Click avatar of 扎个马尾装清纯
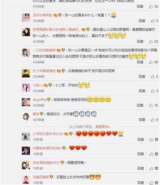Screen dimensions: 160x185 (x=26, y=73)
